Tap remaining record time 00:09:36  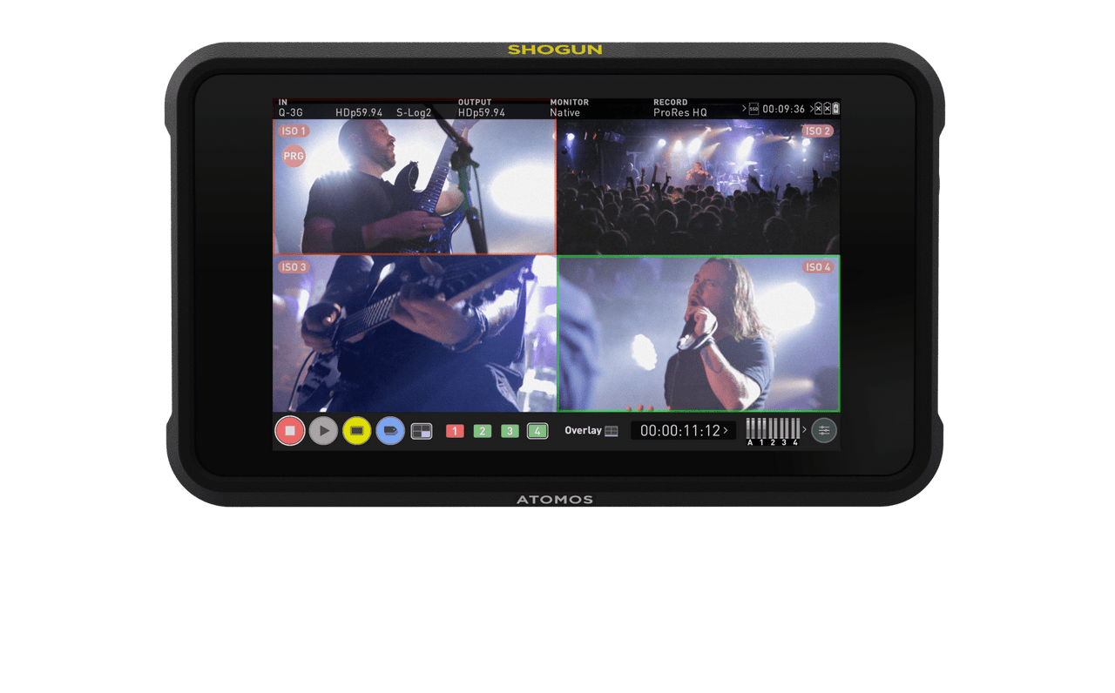coord(783,109)
